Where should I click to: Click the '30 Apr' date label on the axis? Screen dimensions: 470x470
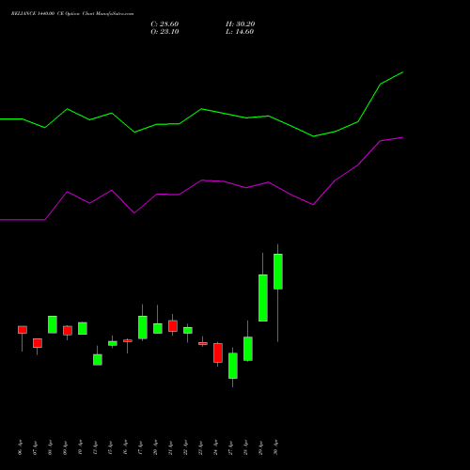click(275, 447)
